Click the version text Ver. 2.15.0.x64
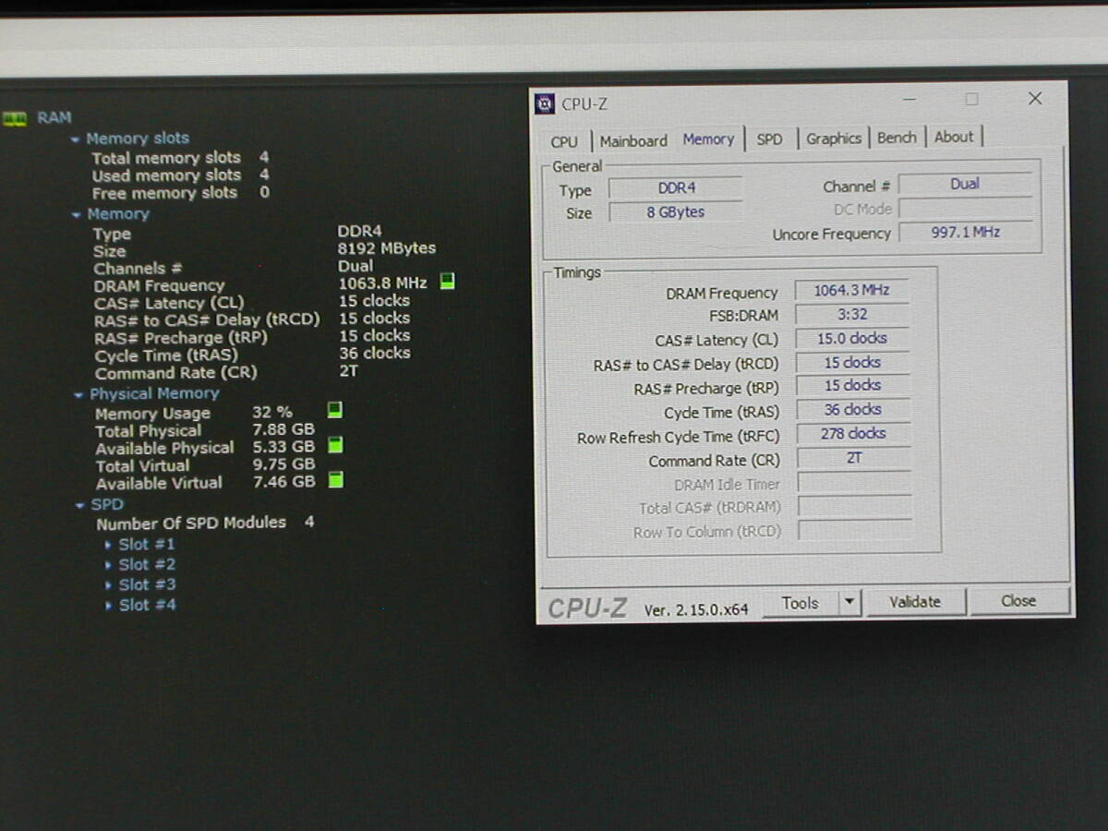The image size is (1108, 831). tap(696, 610)
